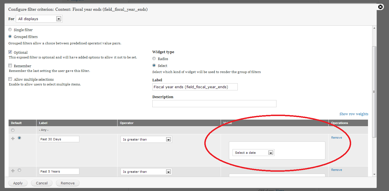
Task: Open operator dropdown for Past 5 Years
Action: click(146, 172)
